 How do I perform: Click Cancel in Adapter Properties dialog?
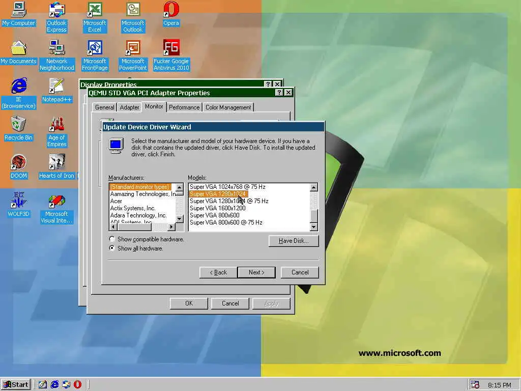coord(230,303)
